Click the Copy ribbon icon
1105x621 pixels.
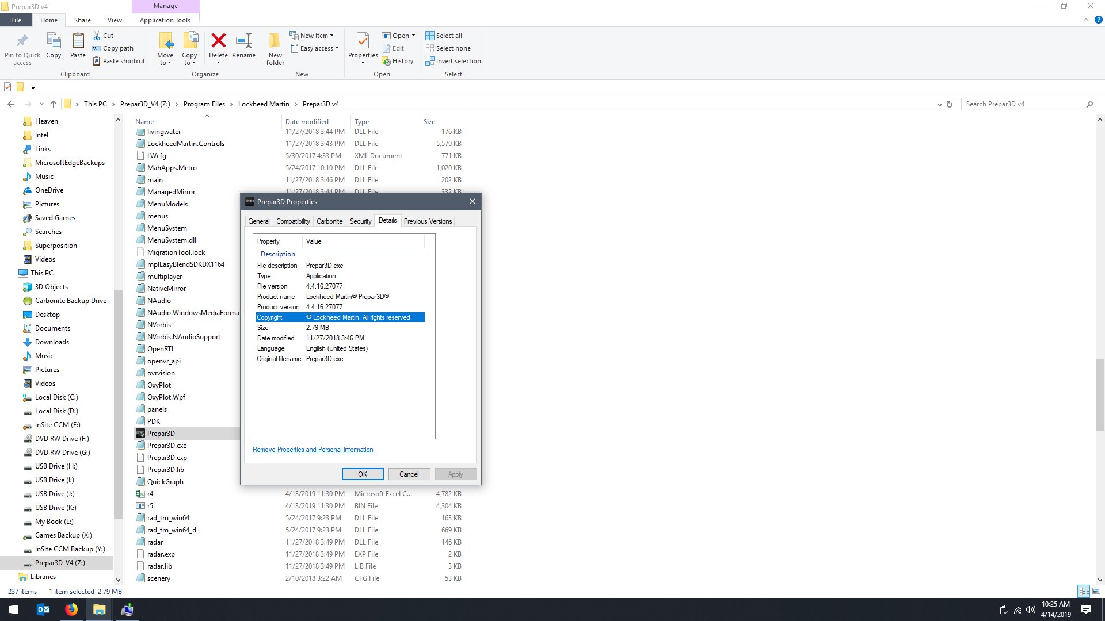tap(54, 41)
